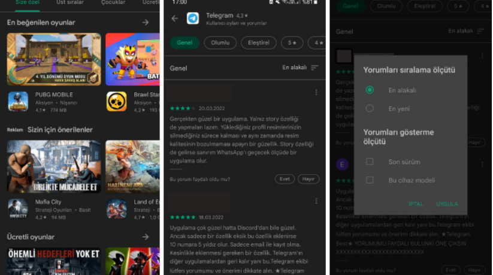Open ÖNEMLİ HEDEFLERİ YOK ET game banner
Viewport: 493px width, 275px height.
coord(54,261)
